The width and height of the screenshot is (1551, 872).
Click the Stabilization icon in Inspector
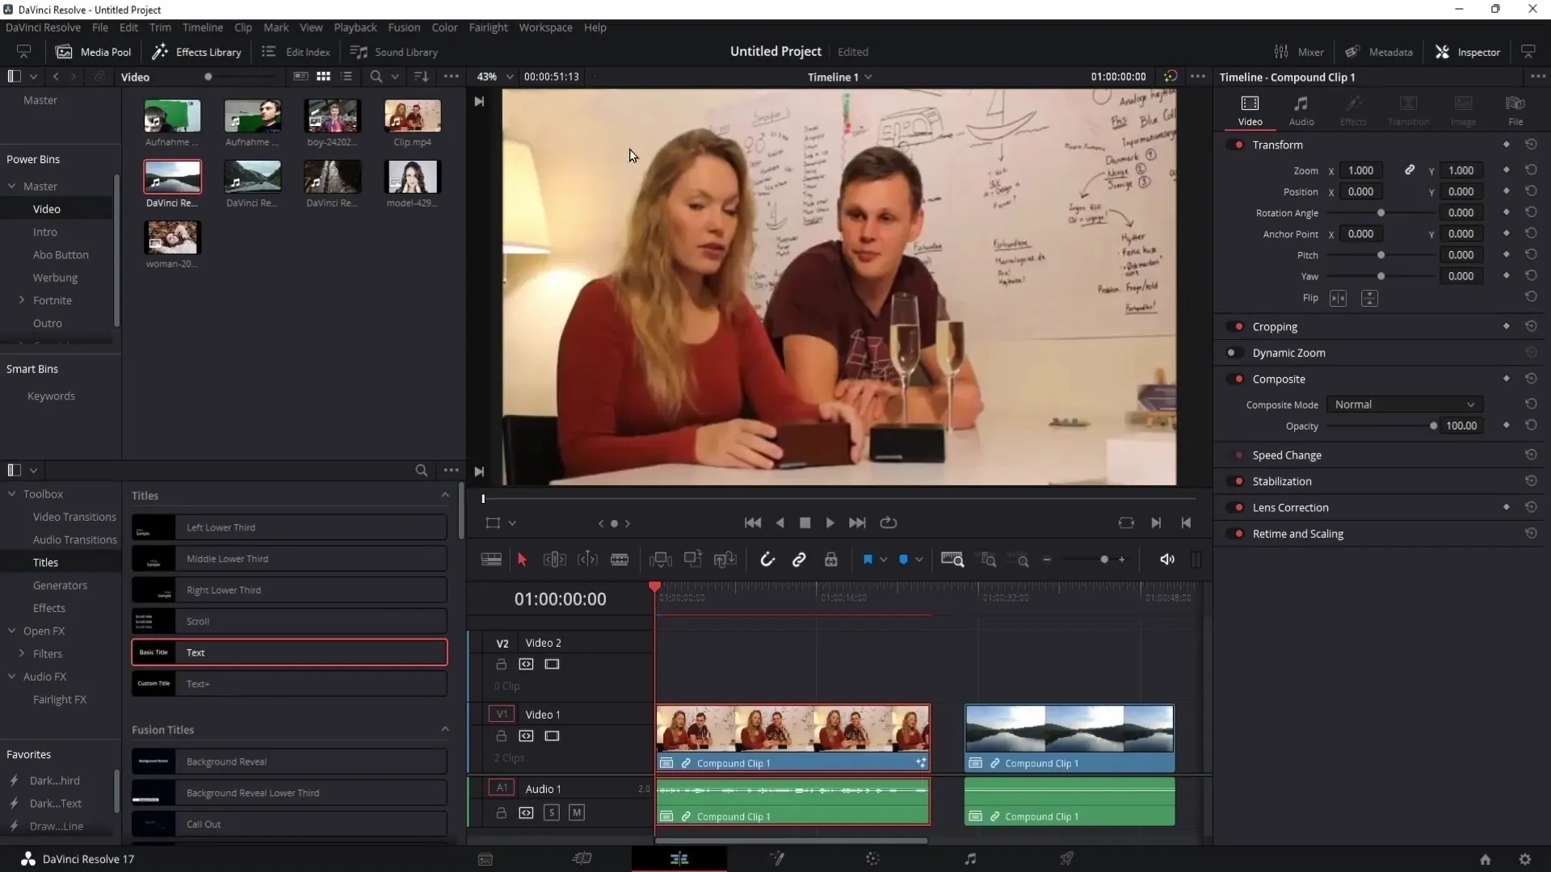pyautogui.click(x=1238, y=480)
